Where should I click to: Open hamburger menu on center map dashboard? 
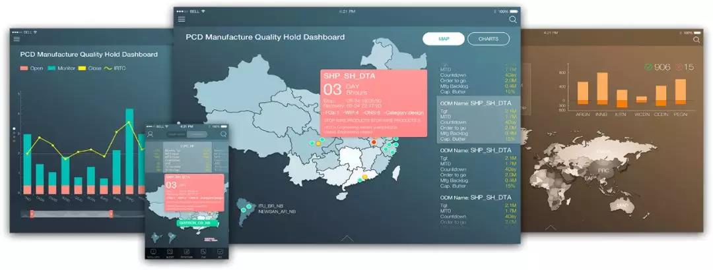(182, 19)
